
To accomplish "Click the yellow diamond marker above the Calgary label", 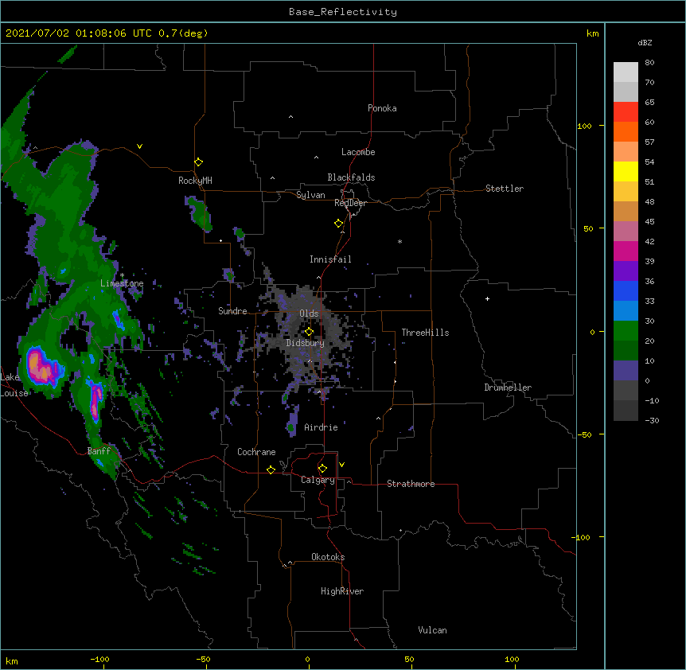I will [322, 469].
